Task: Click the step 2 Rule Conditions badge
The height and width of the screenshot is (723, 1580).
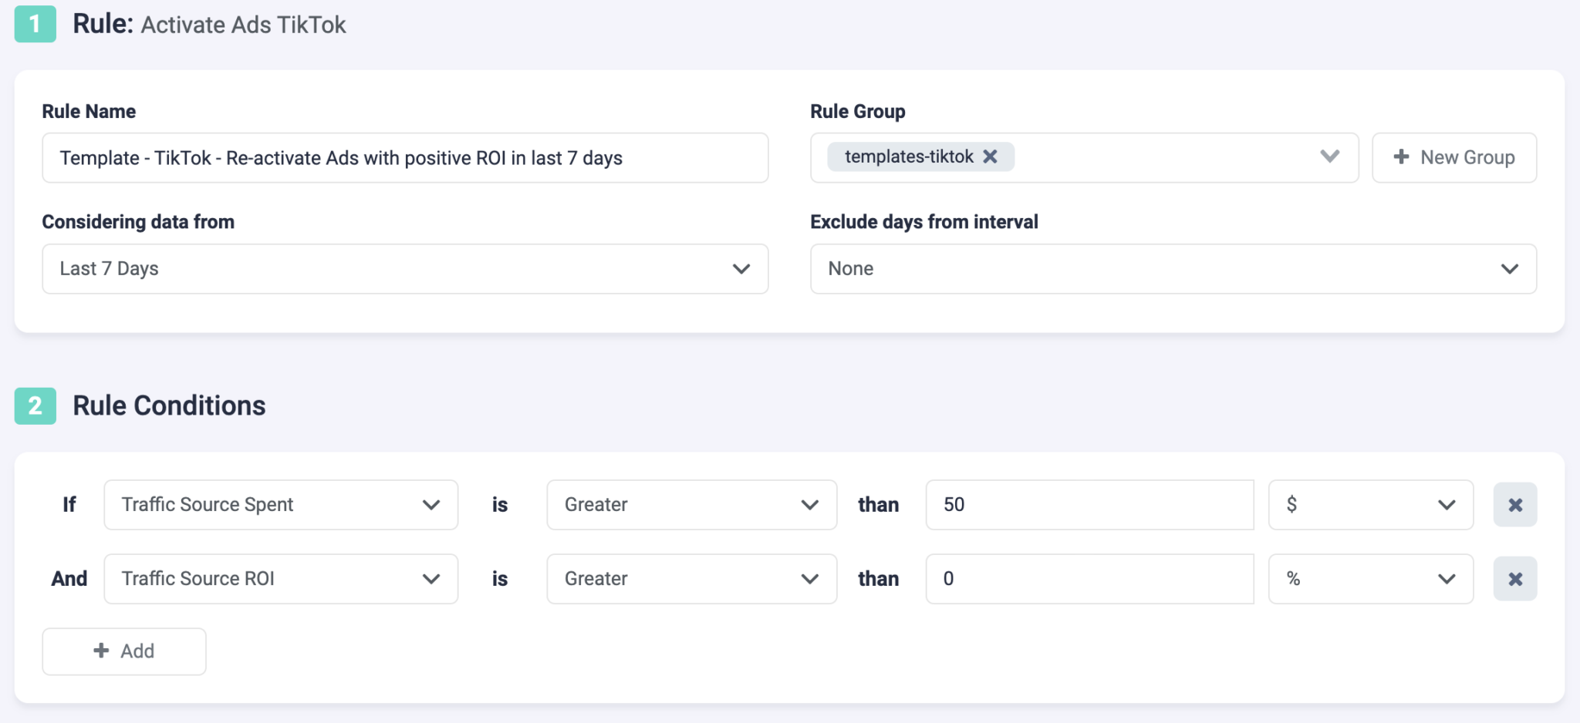Action: point(35,405)
